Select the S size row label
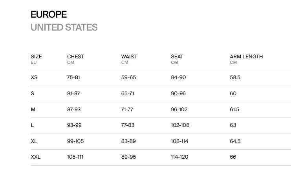 pyautogui.click(x=32, y=93)
